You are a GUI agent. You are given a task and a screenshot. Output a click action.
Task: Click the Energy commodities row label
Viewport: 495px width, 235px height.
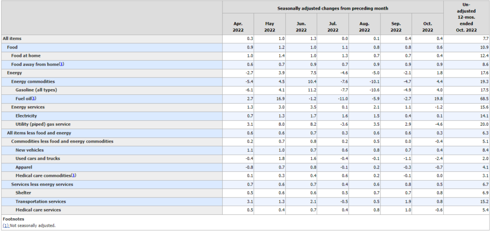(33, 81)
